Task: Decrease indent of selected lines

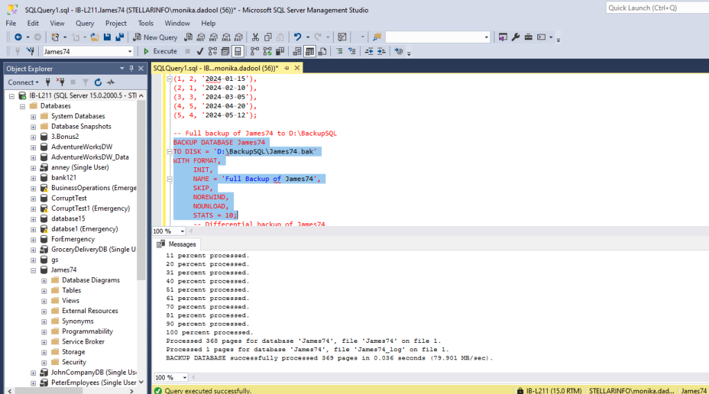Action: (x=369, y=51)
